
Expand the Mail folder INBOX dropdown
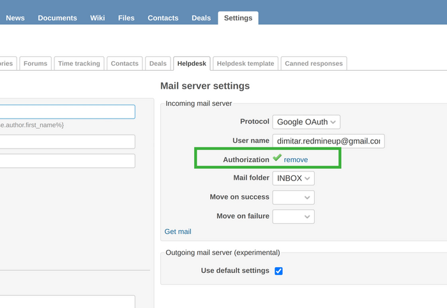click(x=293, y=179)
